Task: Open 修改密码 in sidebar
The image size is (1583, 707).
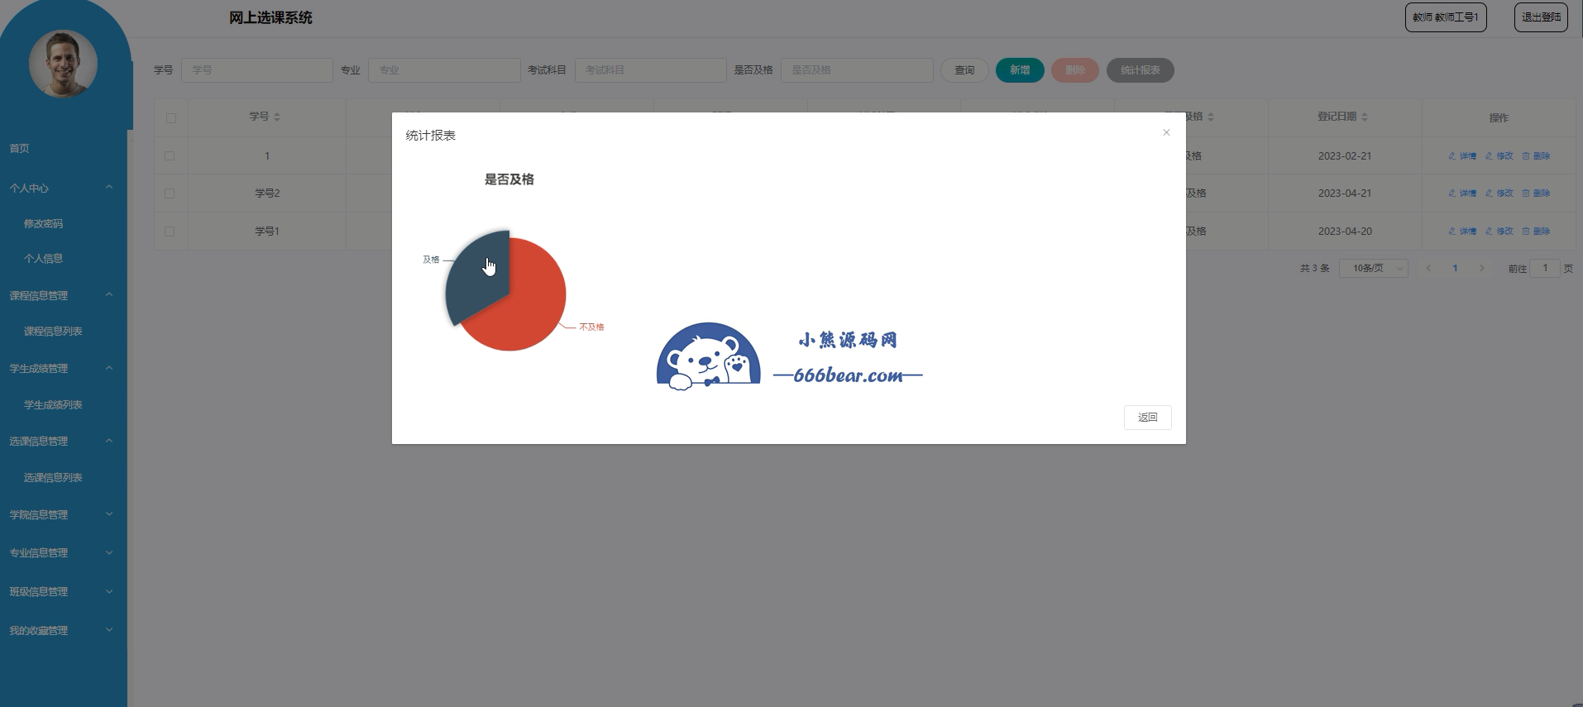Action: point(43,224)
